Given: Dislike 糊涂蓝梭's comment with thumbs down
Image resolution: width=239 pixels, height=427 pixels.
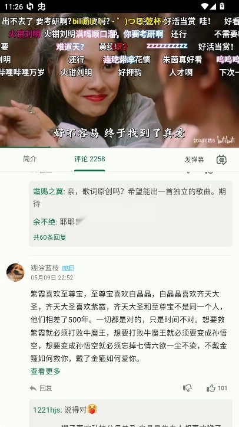Looking at the screenshot, I should (x=187, y=388).
